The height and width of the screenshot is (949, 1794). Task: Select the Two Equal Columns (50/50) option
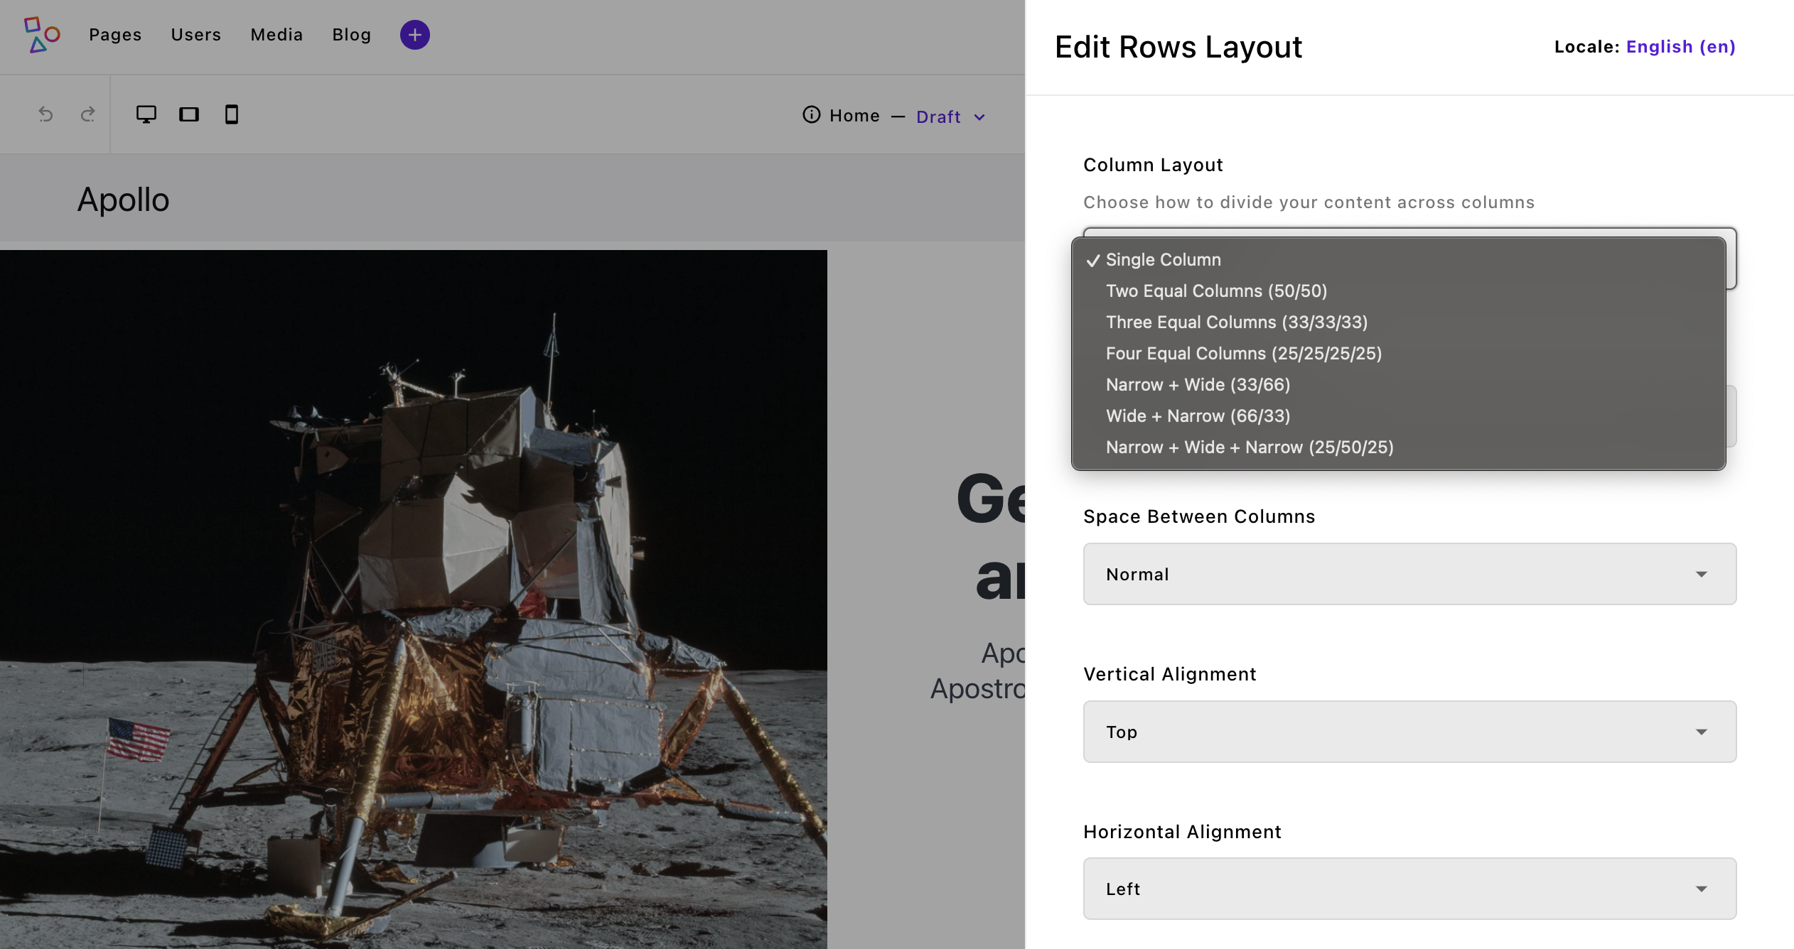pyautogui.click(x=1215, y=291)
